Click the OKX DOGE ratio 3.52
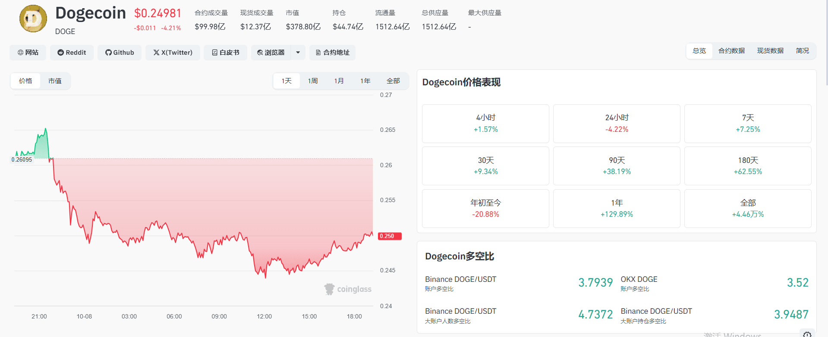Viewport: 828px width, 337px height. 798,283
